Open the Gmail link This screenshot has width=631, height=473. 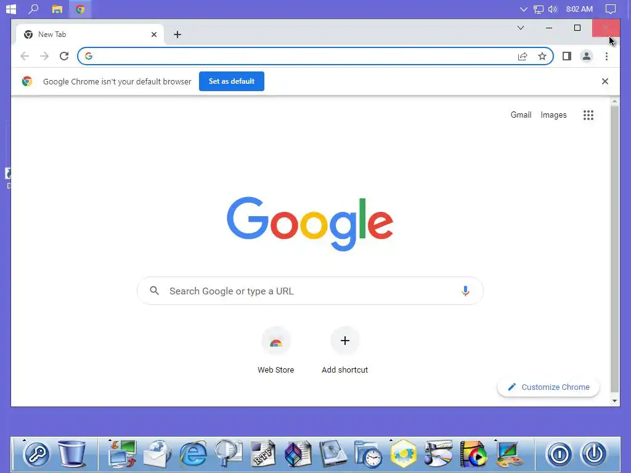(521, 115)
